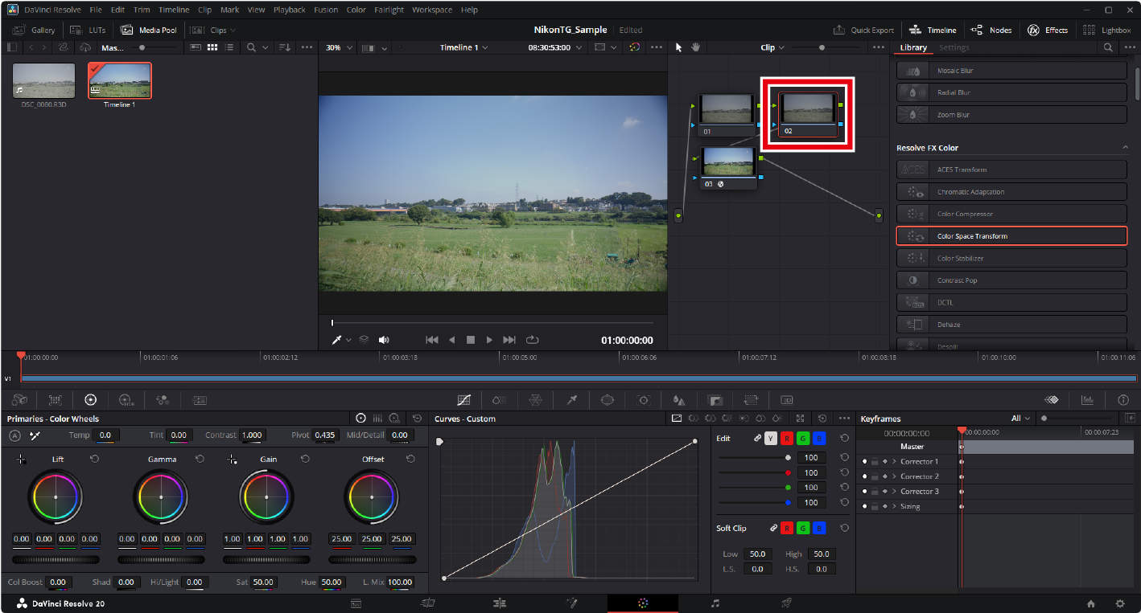Click the Gamma color wheel

[161, 497]
